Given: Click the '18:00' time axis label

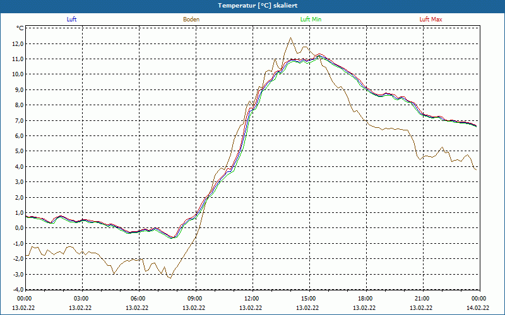Looking at the screenshot, I should (367, 299).
